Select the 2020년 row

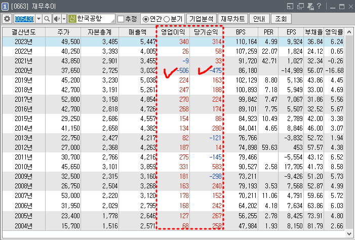[173, 71]
